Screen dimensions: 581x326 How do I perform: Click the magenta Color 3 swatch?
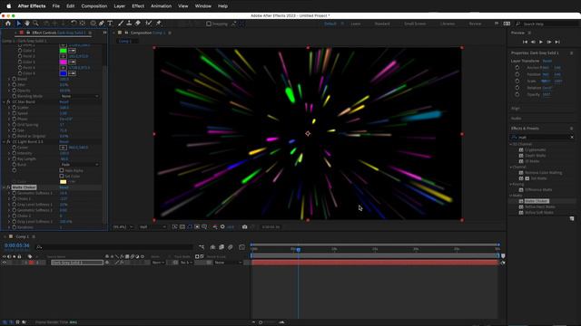click(63, 62)
